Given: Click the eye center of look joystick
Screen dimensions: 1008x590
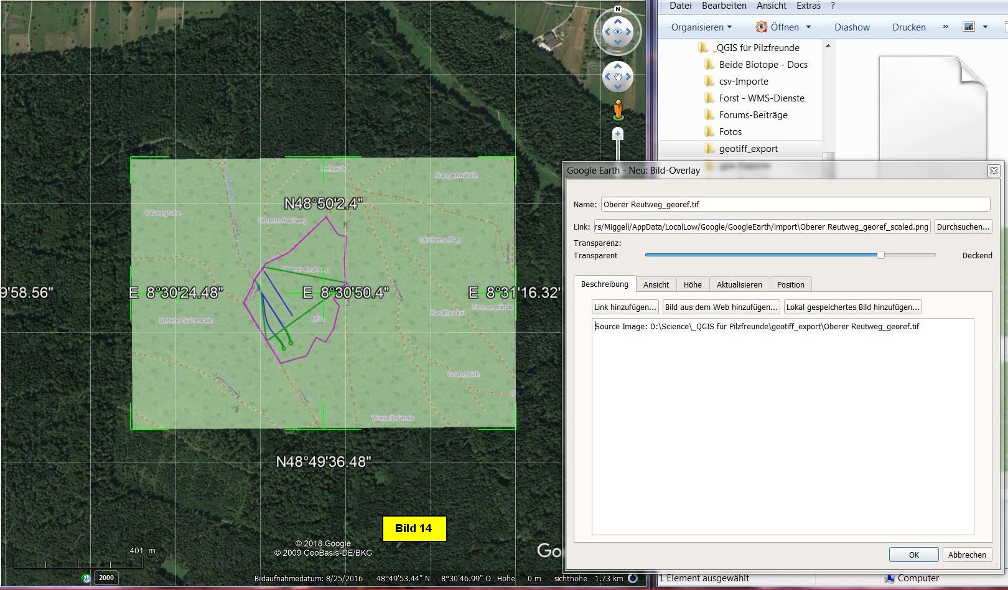Looking at the screenshot, I should click(x=618, y=32).
